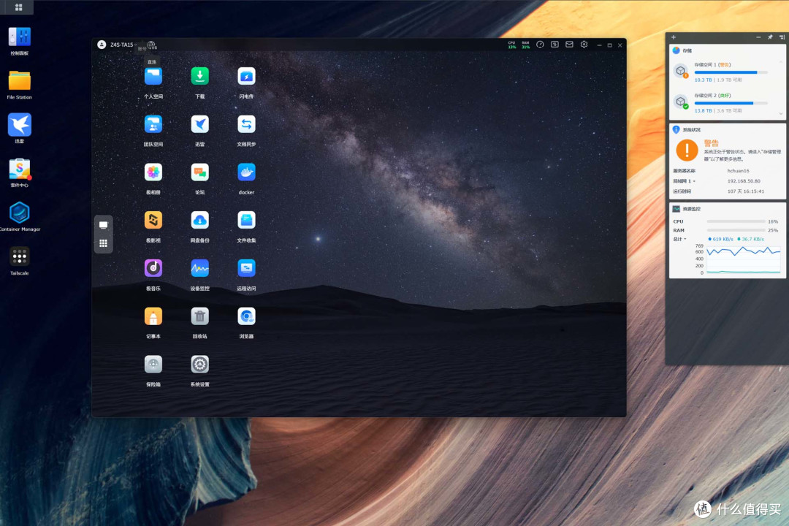
Task: Switch to desktop view in side bar
Action: [x=103, y=225]
